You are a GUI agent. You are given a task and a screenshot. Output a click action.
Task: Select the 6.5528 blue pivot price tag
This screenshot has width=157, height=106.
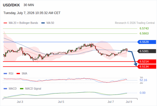(x=147, y=42)
